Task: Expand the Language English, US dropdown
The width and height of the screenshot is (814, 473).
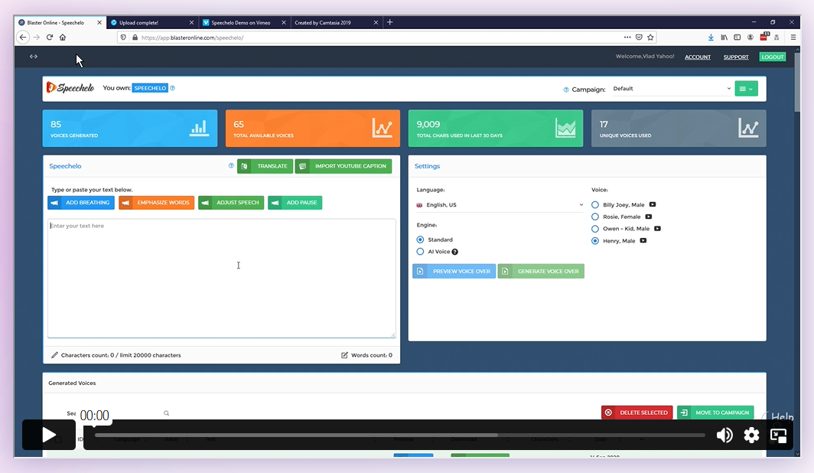Action: coord(500,205)
